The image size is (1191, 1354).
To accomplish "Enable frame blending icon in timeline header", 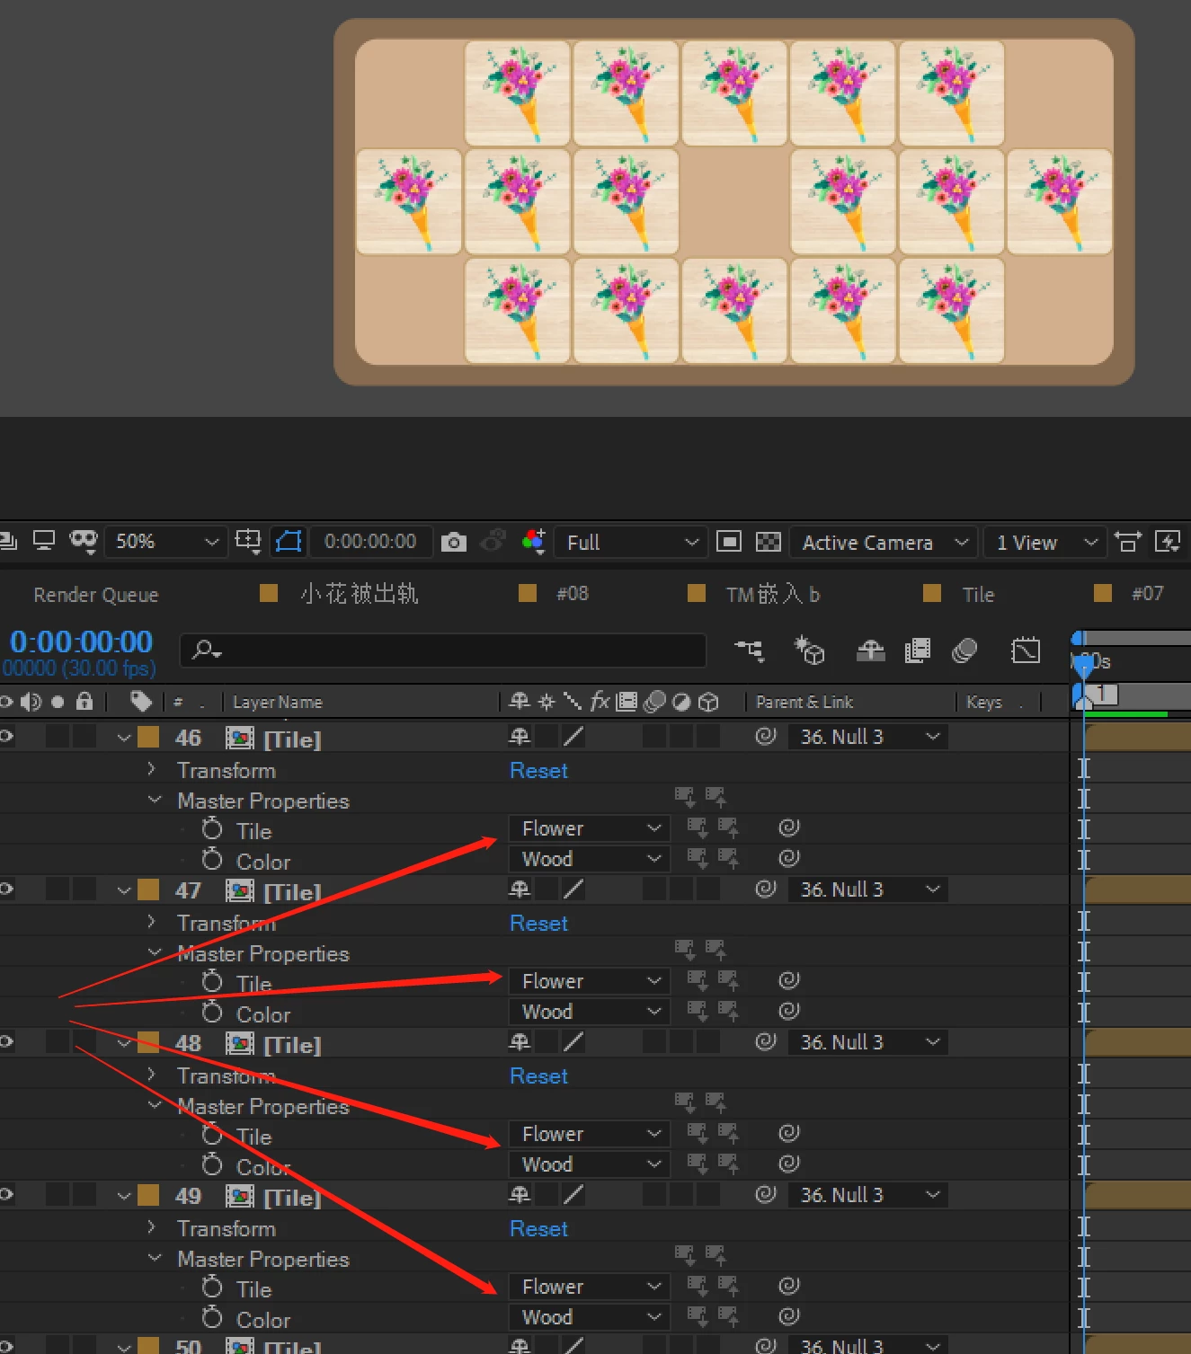I will [917, 650].
